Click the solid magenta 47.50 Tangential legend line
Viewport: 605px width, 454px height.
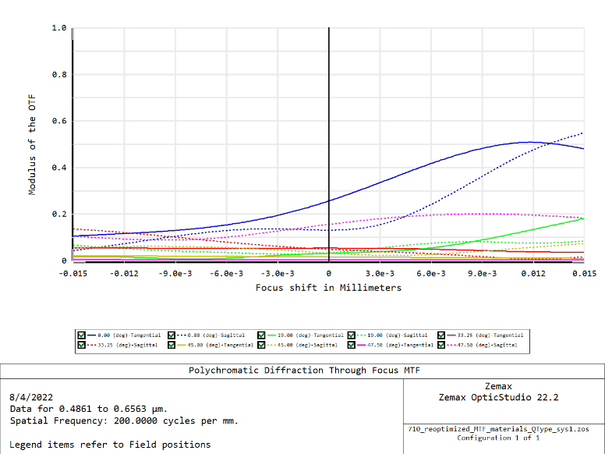click(361, 345)
